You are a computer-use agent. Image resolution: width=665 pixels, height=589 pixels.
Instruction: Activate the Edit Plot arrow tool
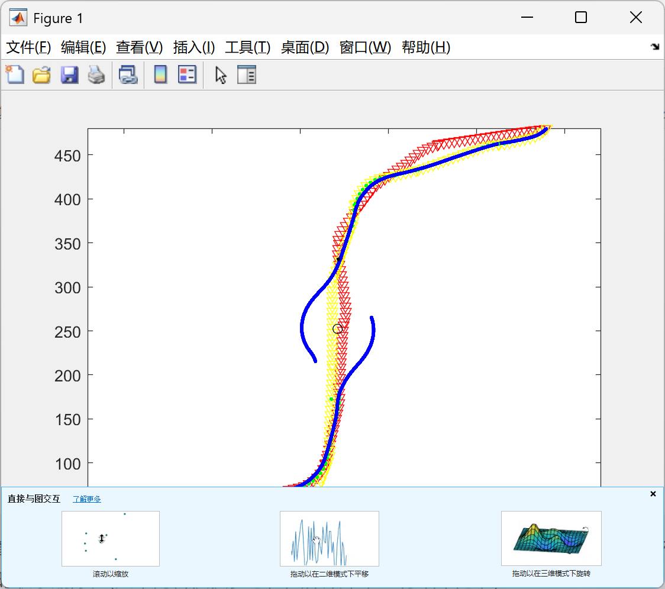221,75
